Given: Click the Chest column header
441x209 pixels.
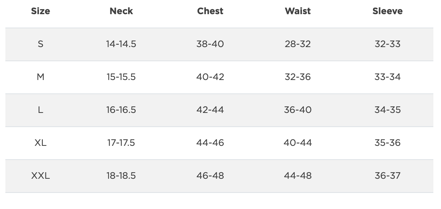Looking at the screenshot, I should click(210, 11).
